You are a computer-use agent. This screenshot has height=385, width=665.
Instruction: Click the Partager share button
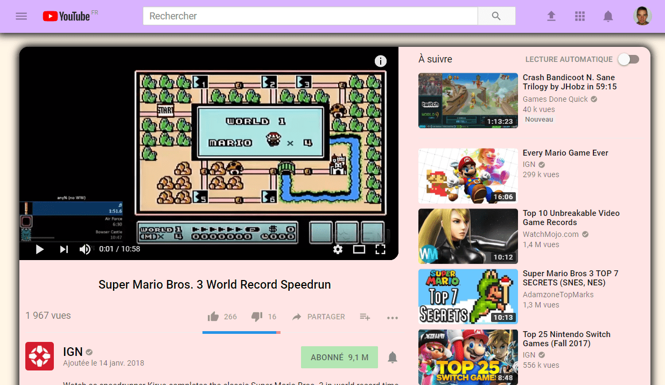318,317
